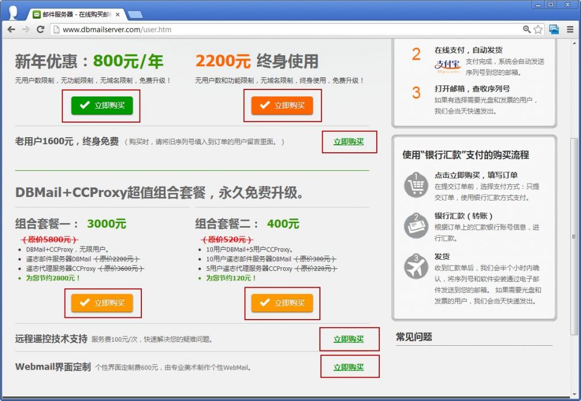The height and width of the screenshot is (401, 581).
Task: Click the 点击立即购买，填写订单 step title
Action: click(x=476, y=175)
